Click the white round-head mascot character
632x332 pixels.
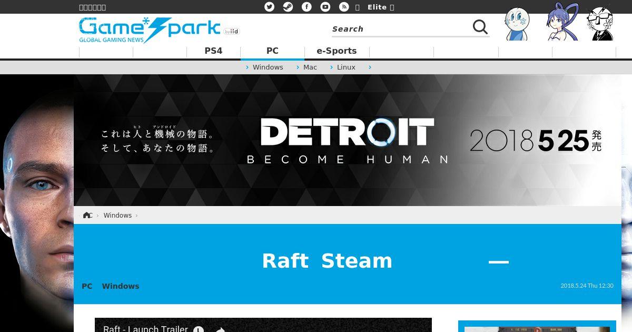click(x=517, y=24)
